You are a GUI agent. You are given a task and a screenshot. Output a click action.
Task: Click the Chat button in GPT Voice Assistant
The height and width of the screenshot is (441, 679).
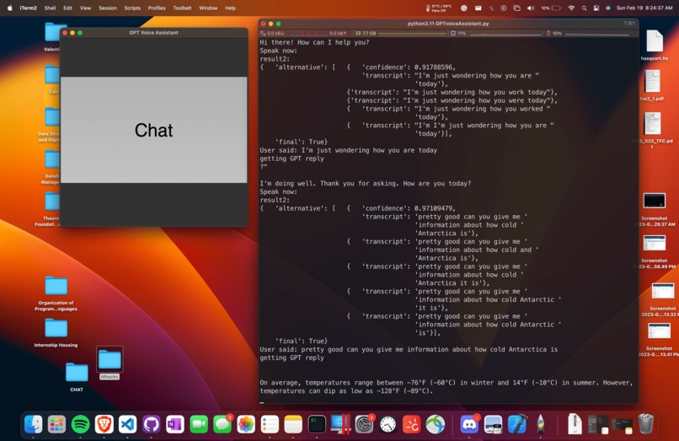153,130
